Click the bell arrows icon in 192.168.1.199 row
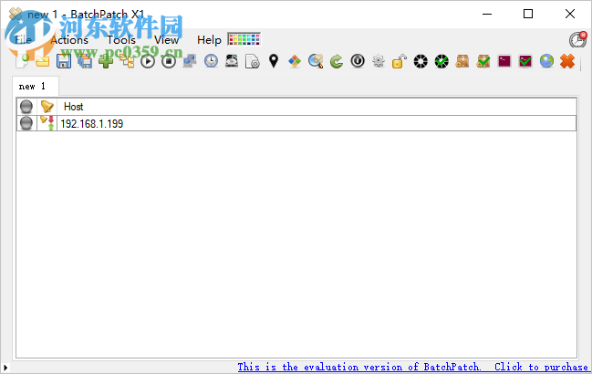 (x=47, y=123)
